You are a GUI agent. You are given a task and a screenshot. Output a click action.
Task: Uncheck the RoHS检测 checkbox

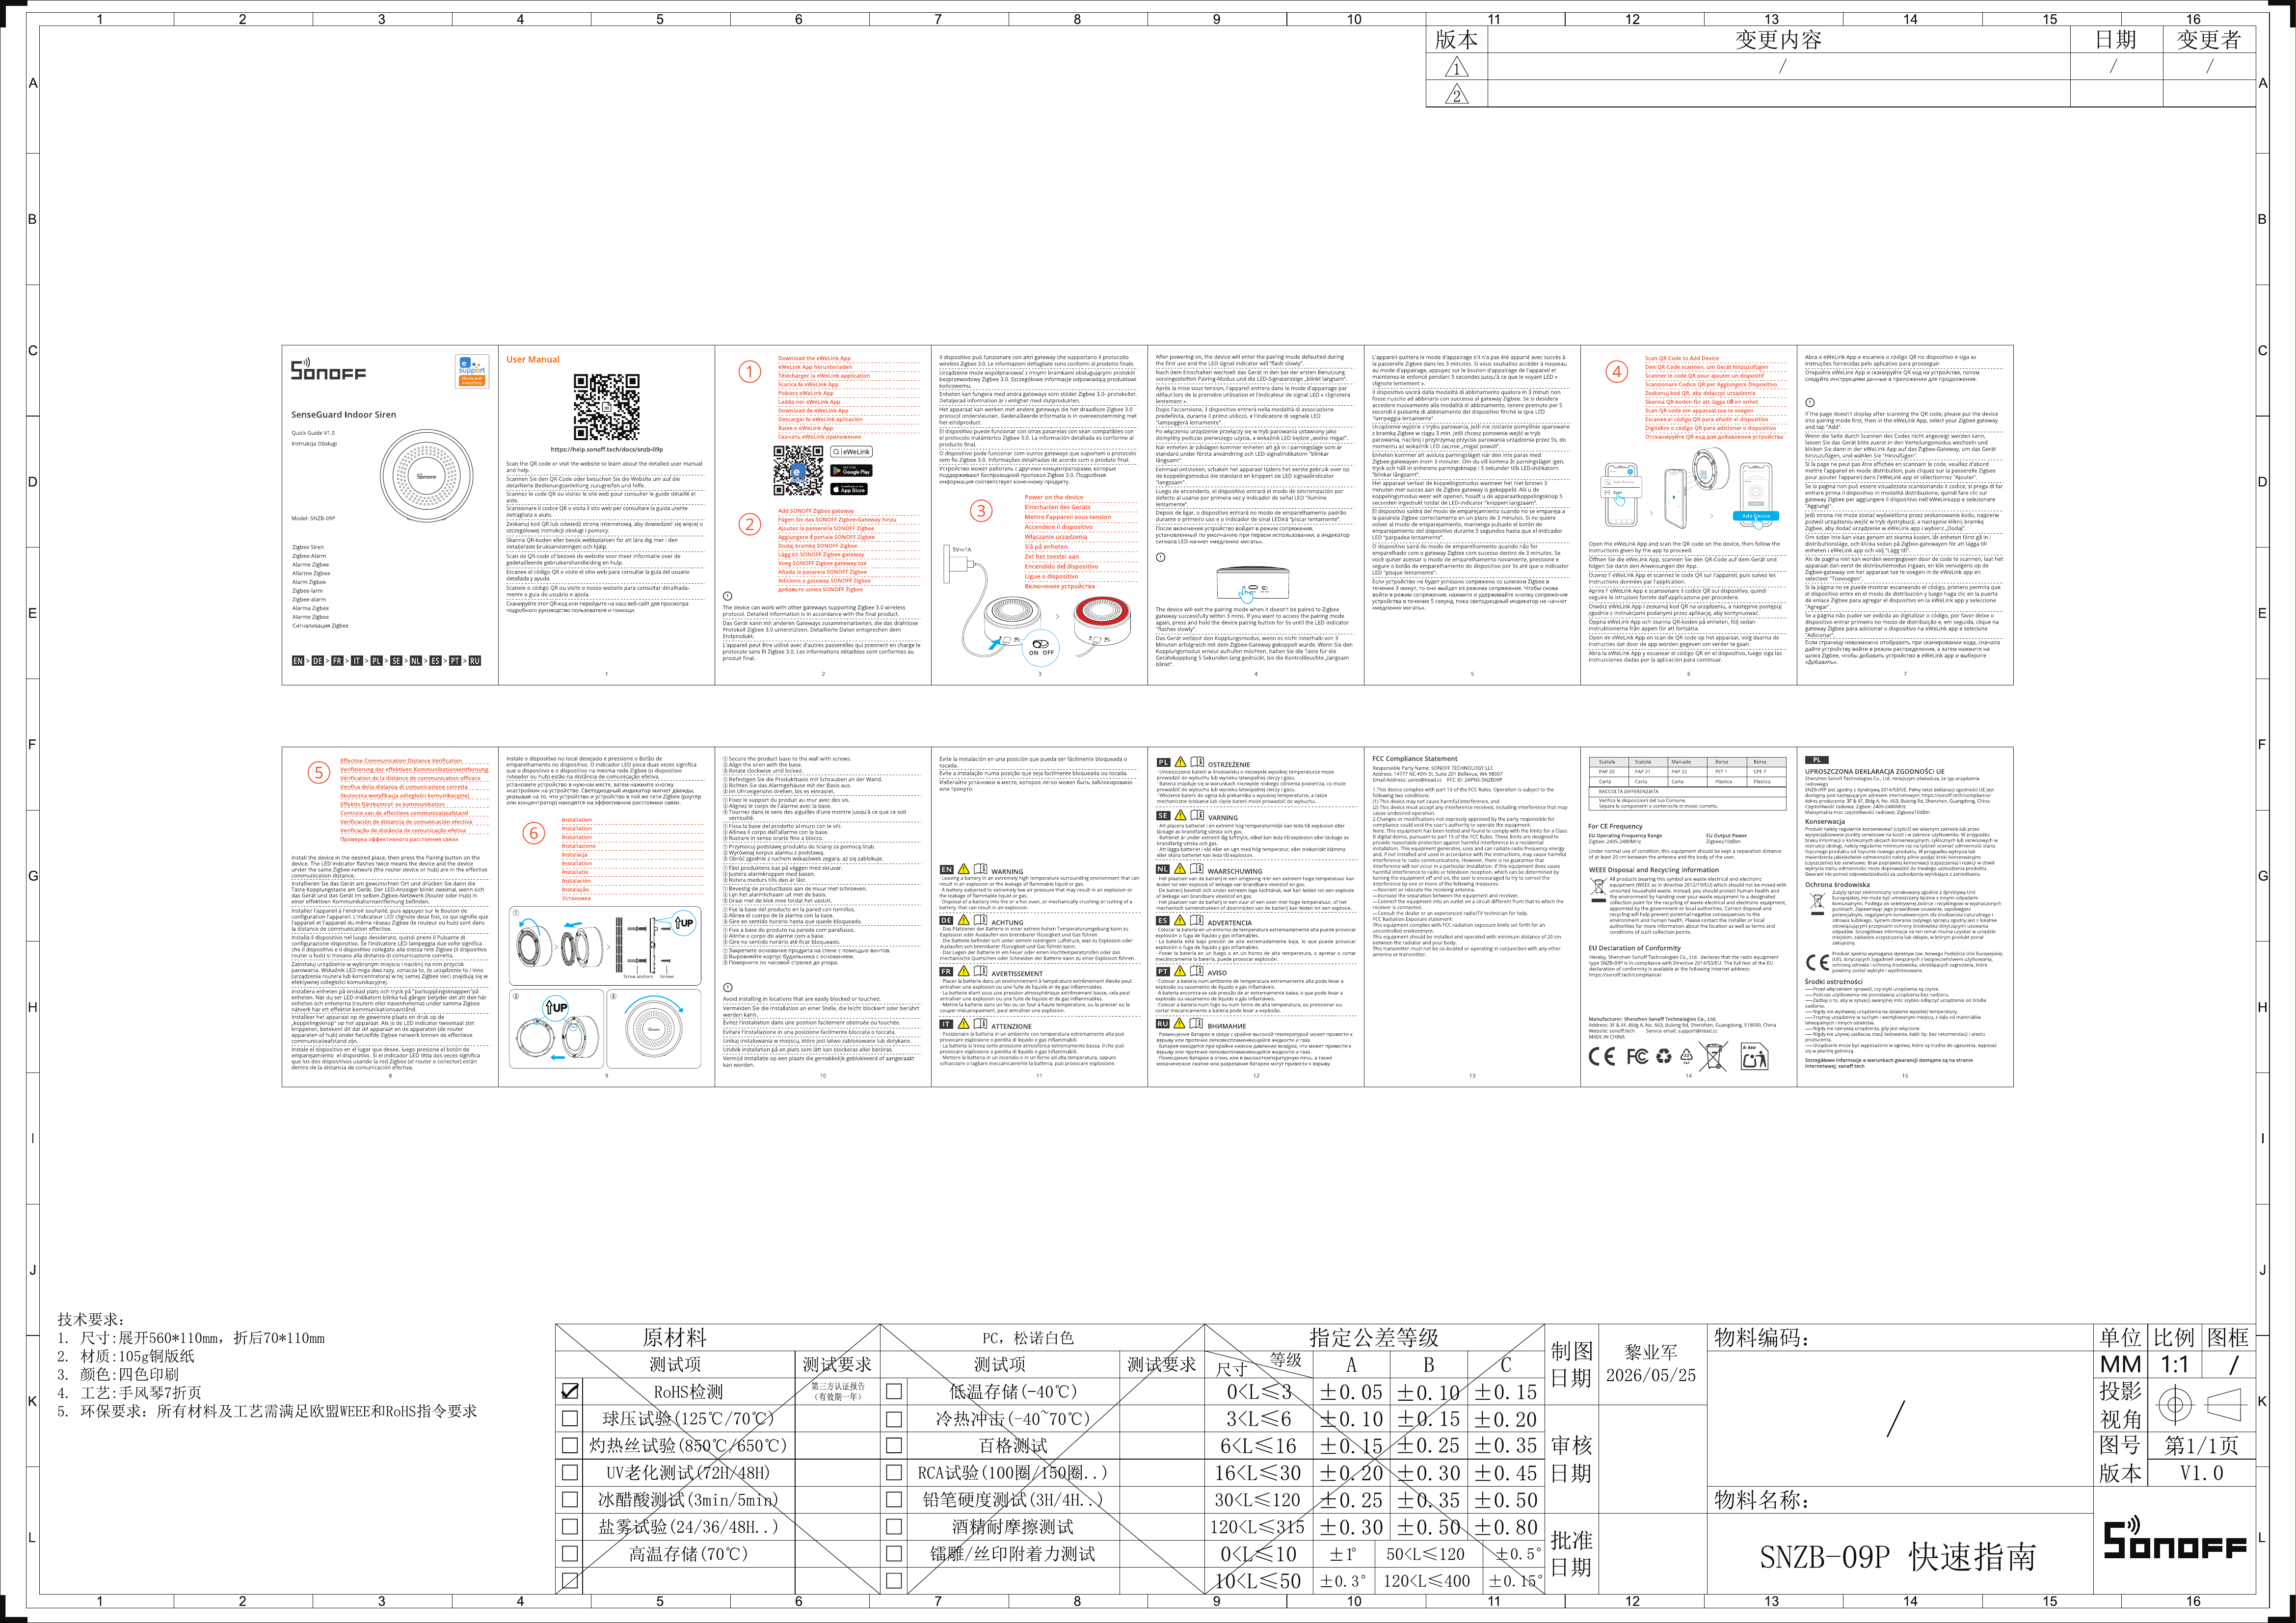coord(570,1391)
